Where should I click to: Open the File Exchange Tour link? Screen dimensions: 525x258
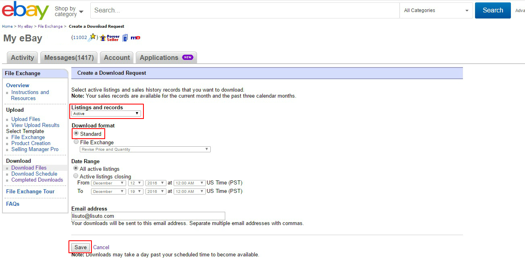pyautogui.click(x=30, y=191)
